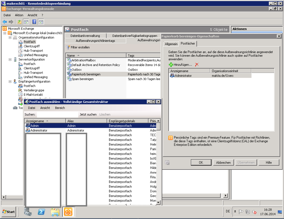Click the green plus Hinzufügen icon
Screen dimensions: 284x219
(x=171, y=65)
